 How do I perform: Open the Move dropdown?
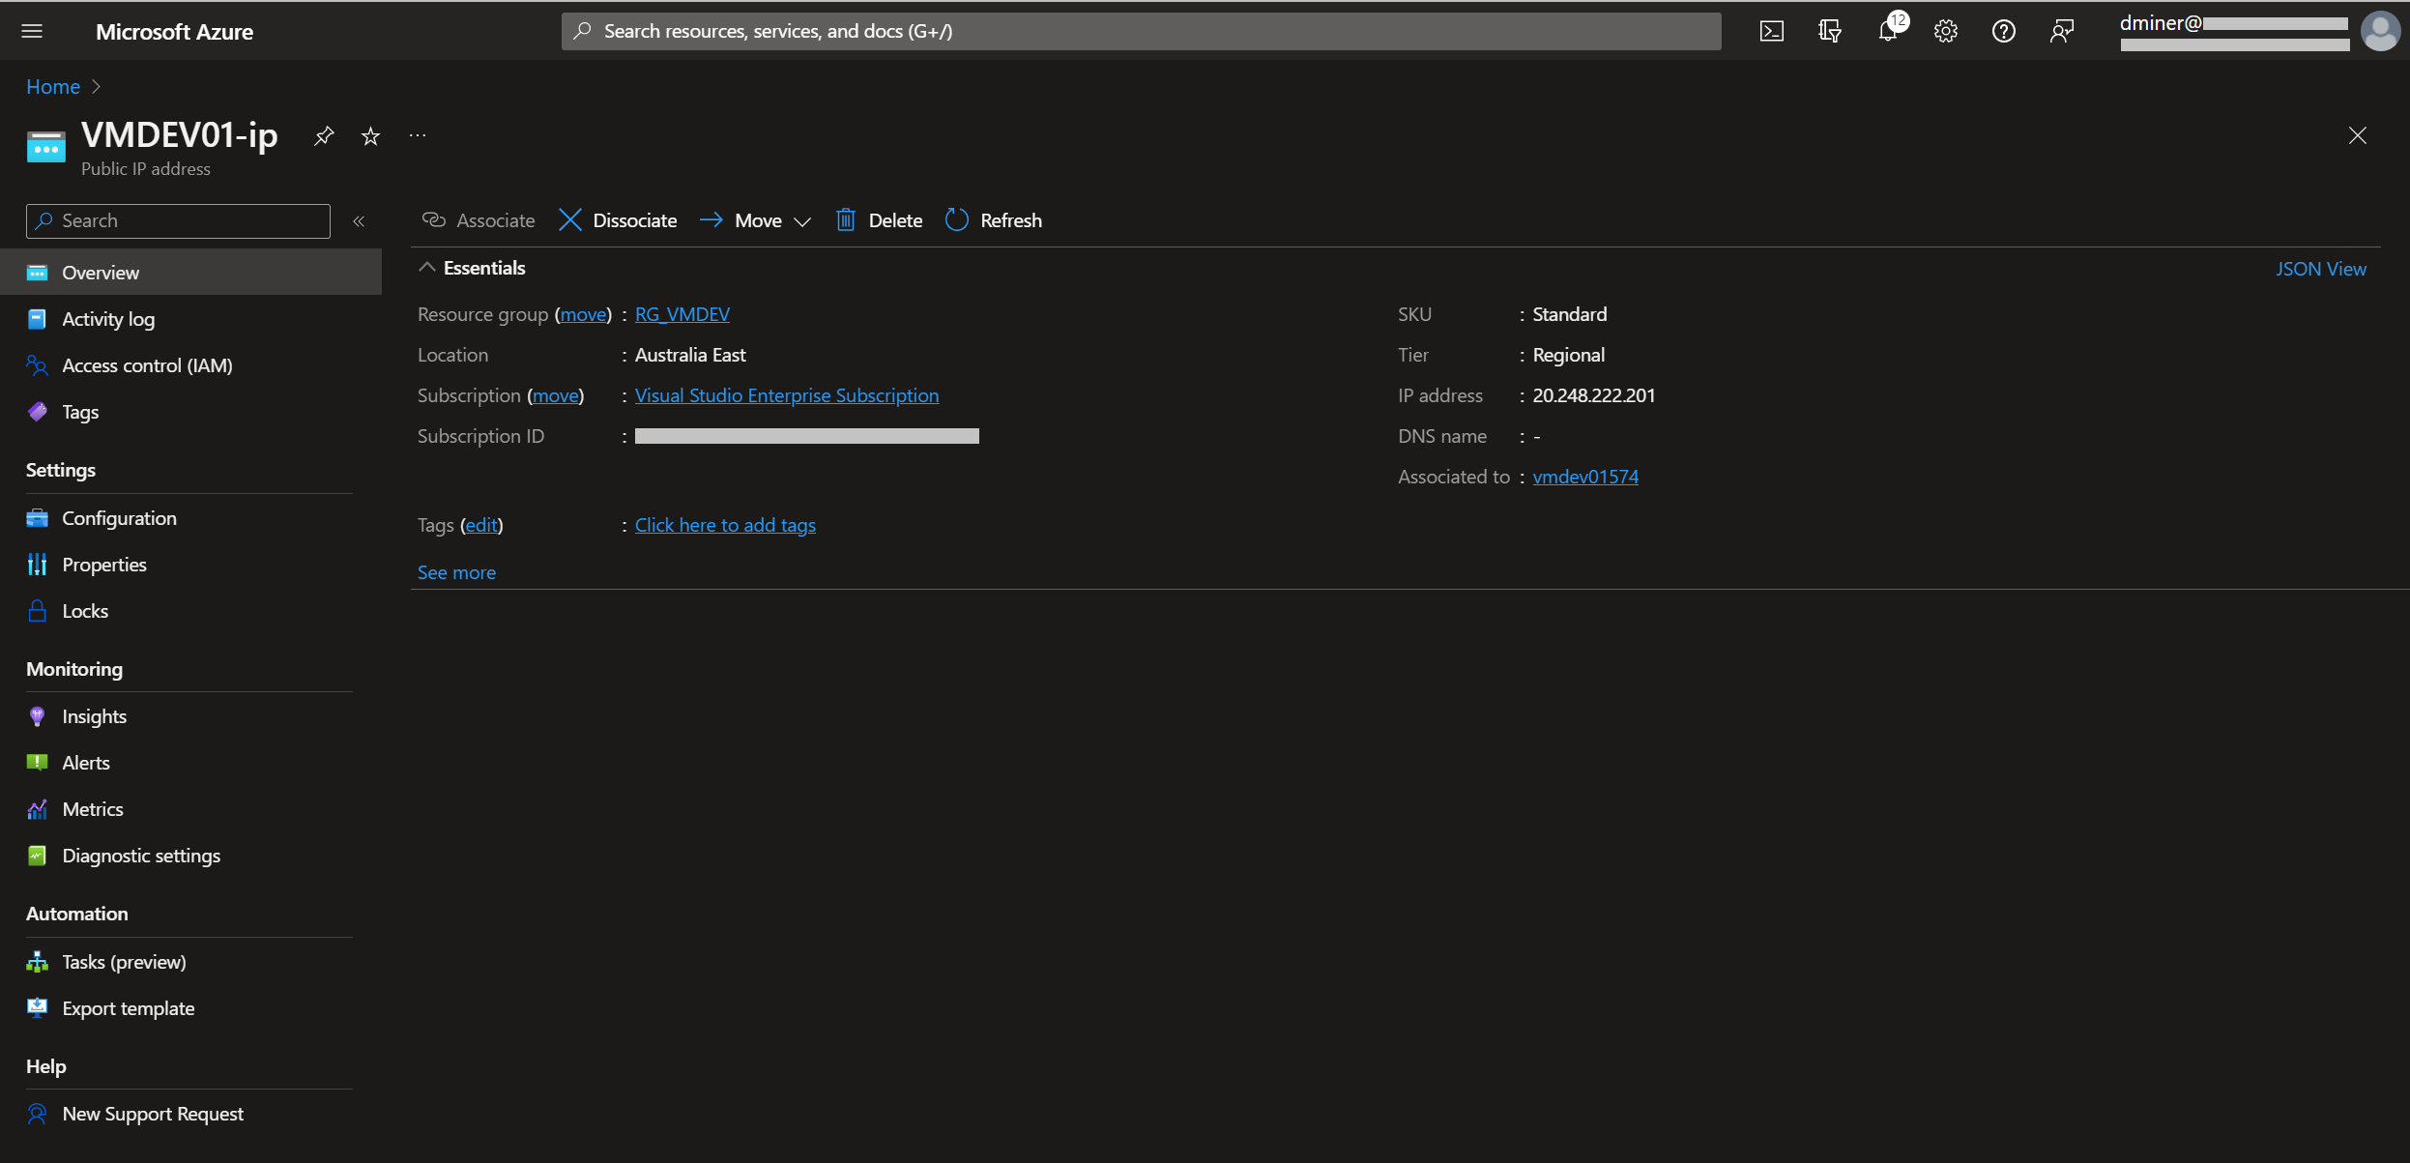pyautogui.click(x=755, y=220)
